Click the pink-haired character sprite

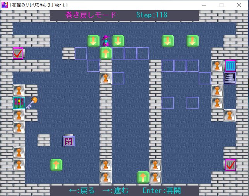tap(106, 41)
